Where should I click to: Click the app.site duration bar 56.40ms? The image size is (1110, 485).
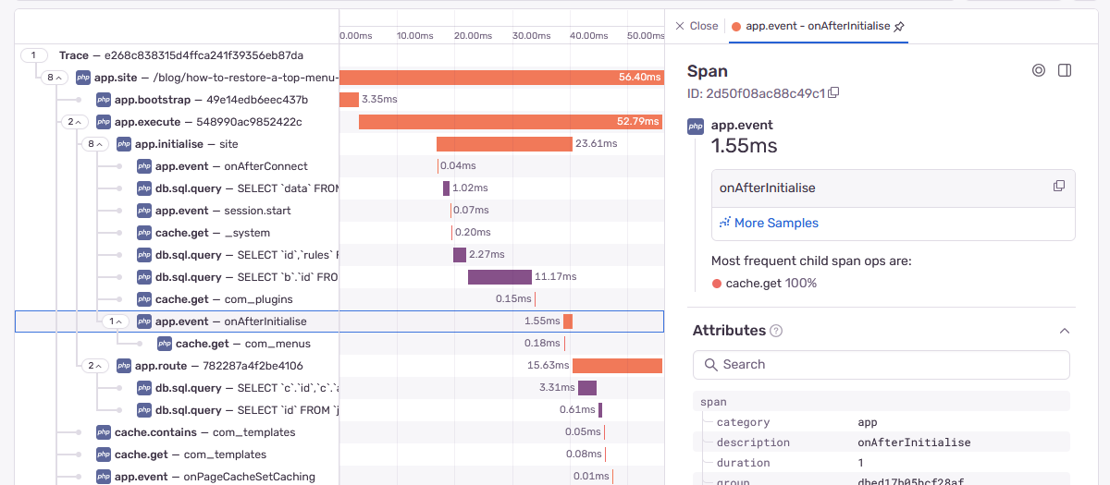coord(501,78)
